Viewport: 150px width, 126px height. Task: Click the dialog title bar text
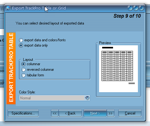point(39,8)
